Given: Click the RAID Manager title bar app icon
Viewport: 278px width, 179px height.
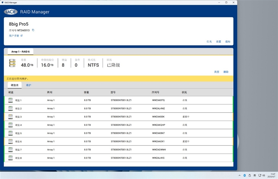Looking at the screenshot, I should click(2, 2).
